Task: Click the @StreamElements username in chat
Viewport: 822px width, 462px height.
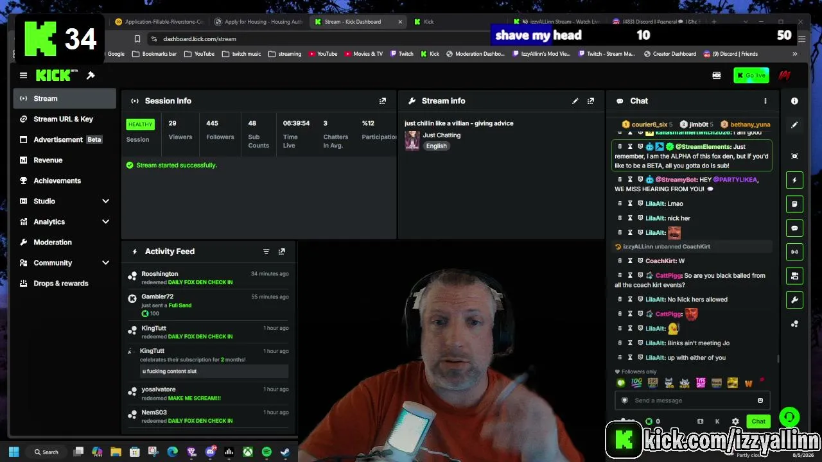Action: coord(703,147)
